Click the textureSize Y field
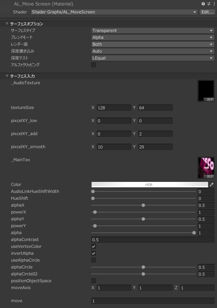 [x=155, y=108]
